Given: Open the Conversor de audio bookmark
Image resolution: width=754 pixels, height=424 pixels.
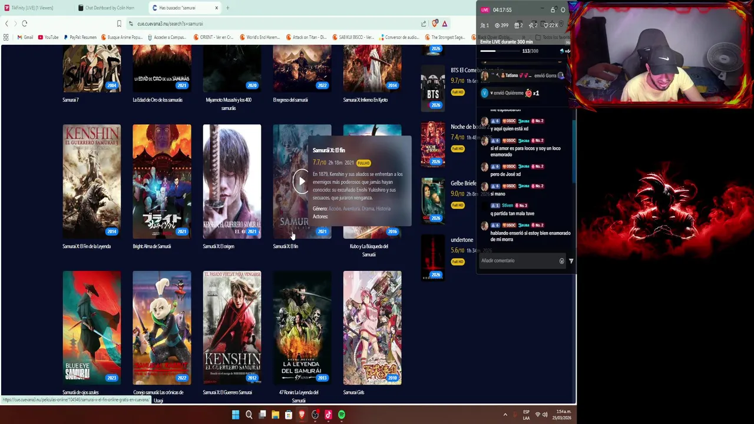Looking at the screenshot, I should (x=399, y=37).
